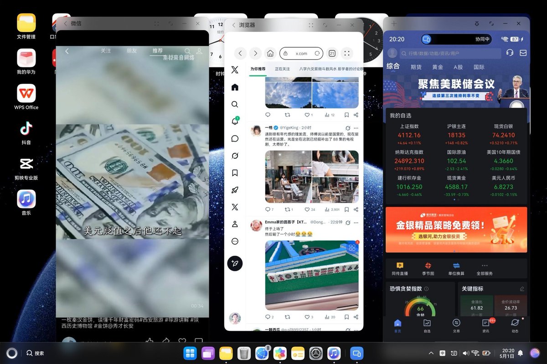Tap the search icon in Douyin
547x364 pixels.
point(188,51)
